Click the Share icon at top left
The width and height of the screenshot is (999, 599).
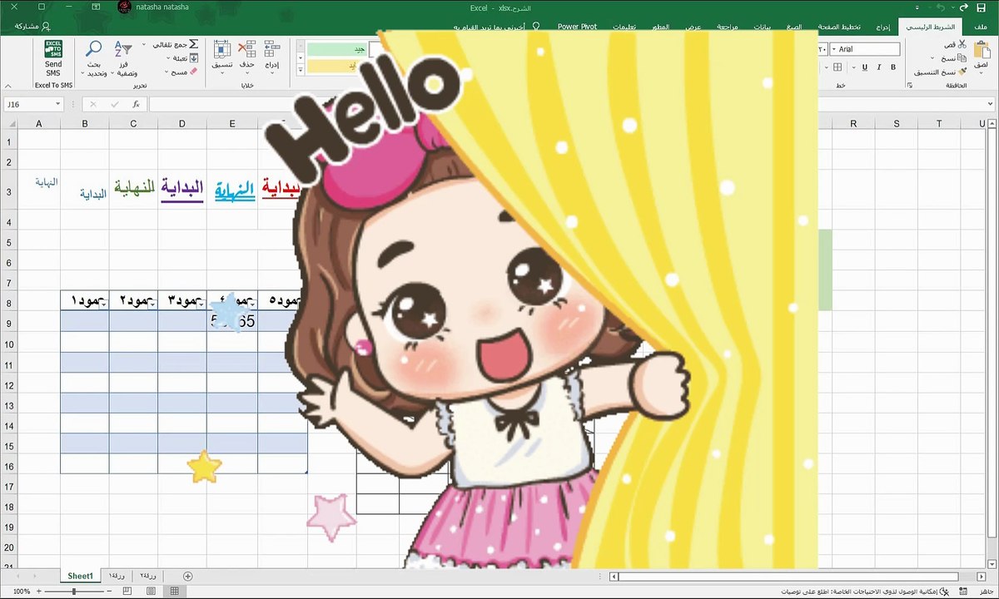click(x=45, y=26)
